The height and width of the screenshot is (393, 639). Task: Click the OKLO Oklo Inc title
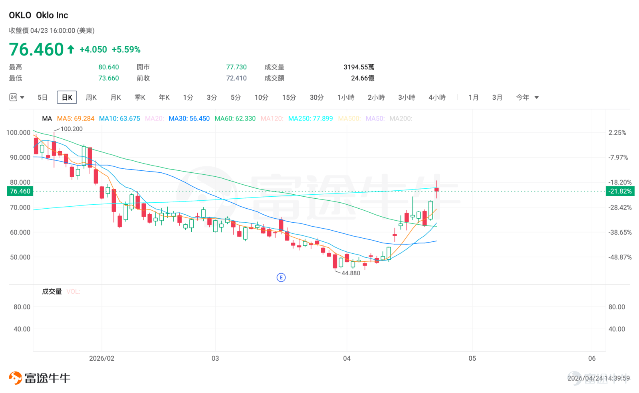[x=39, y=15]
